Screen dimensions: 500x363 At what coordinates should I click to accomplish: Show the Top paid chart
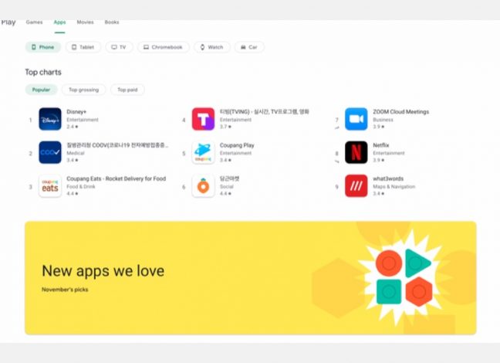[x=127, y=90]
